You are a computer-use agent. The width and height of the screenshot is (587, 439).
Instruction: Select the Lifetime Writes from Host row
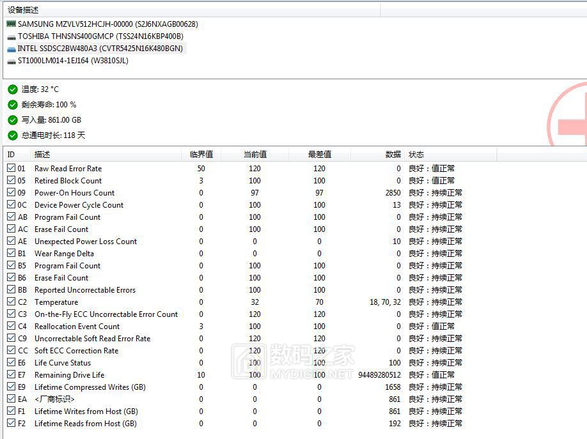[x=86, y=412]
